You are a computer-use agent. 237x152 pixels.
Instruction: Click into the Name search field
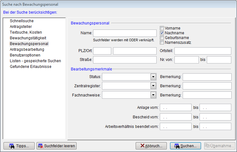coord(125,33)
